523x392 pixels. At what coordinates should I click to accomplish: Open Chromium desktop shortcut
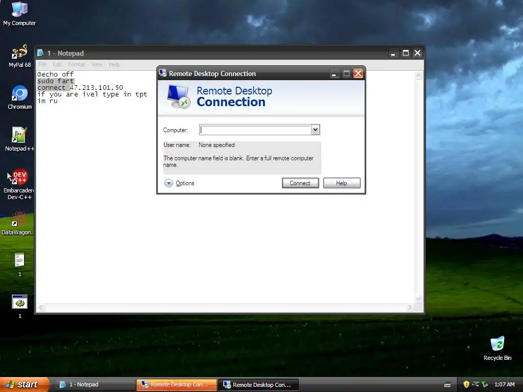tap(20, 97)
